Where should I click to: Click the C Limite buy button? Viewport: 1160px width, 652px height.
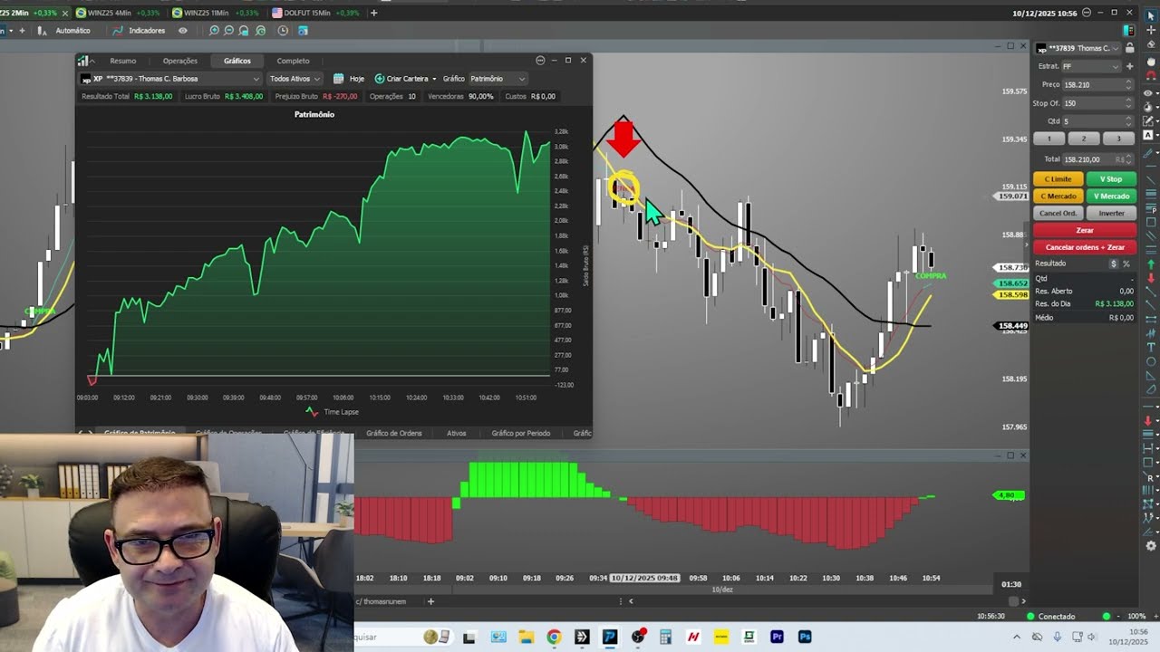tap(1058, 179)
